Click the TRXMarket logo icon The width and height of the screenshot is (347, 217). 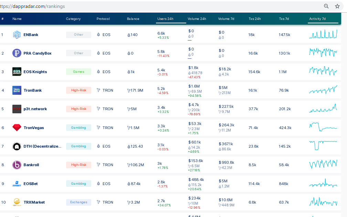point(17,202)
